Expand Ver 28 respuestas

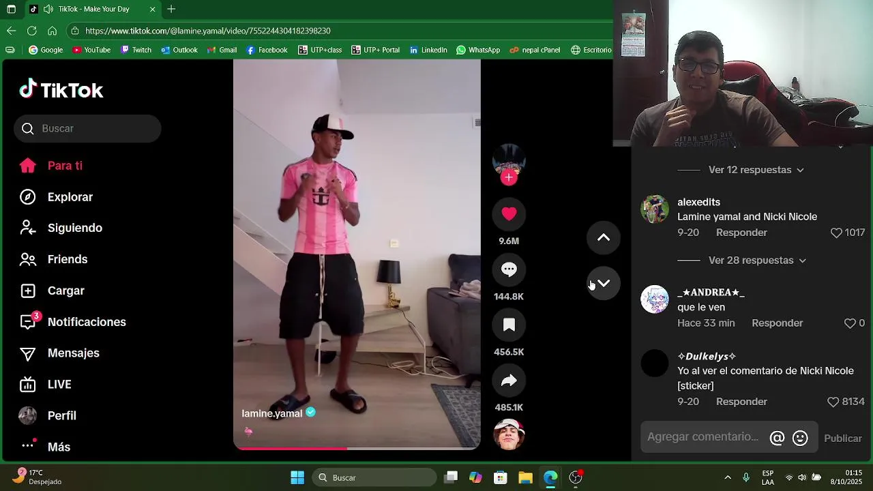click(758, 261)
